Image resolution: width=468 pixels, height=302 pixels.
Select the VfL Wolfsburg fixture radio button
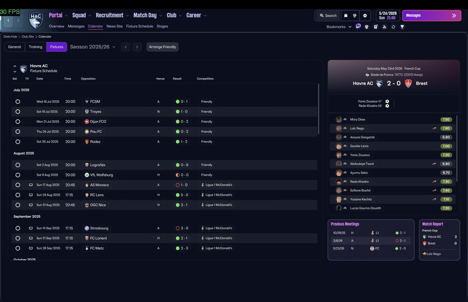pos(18,175)
